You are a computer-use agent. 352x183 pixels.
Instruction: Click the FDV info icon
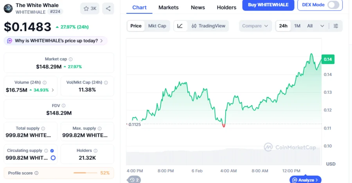click(63, 106)
